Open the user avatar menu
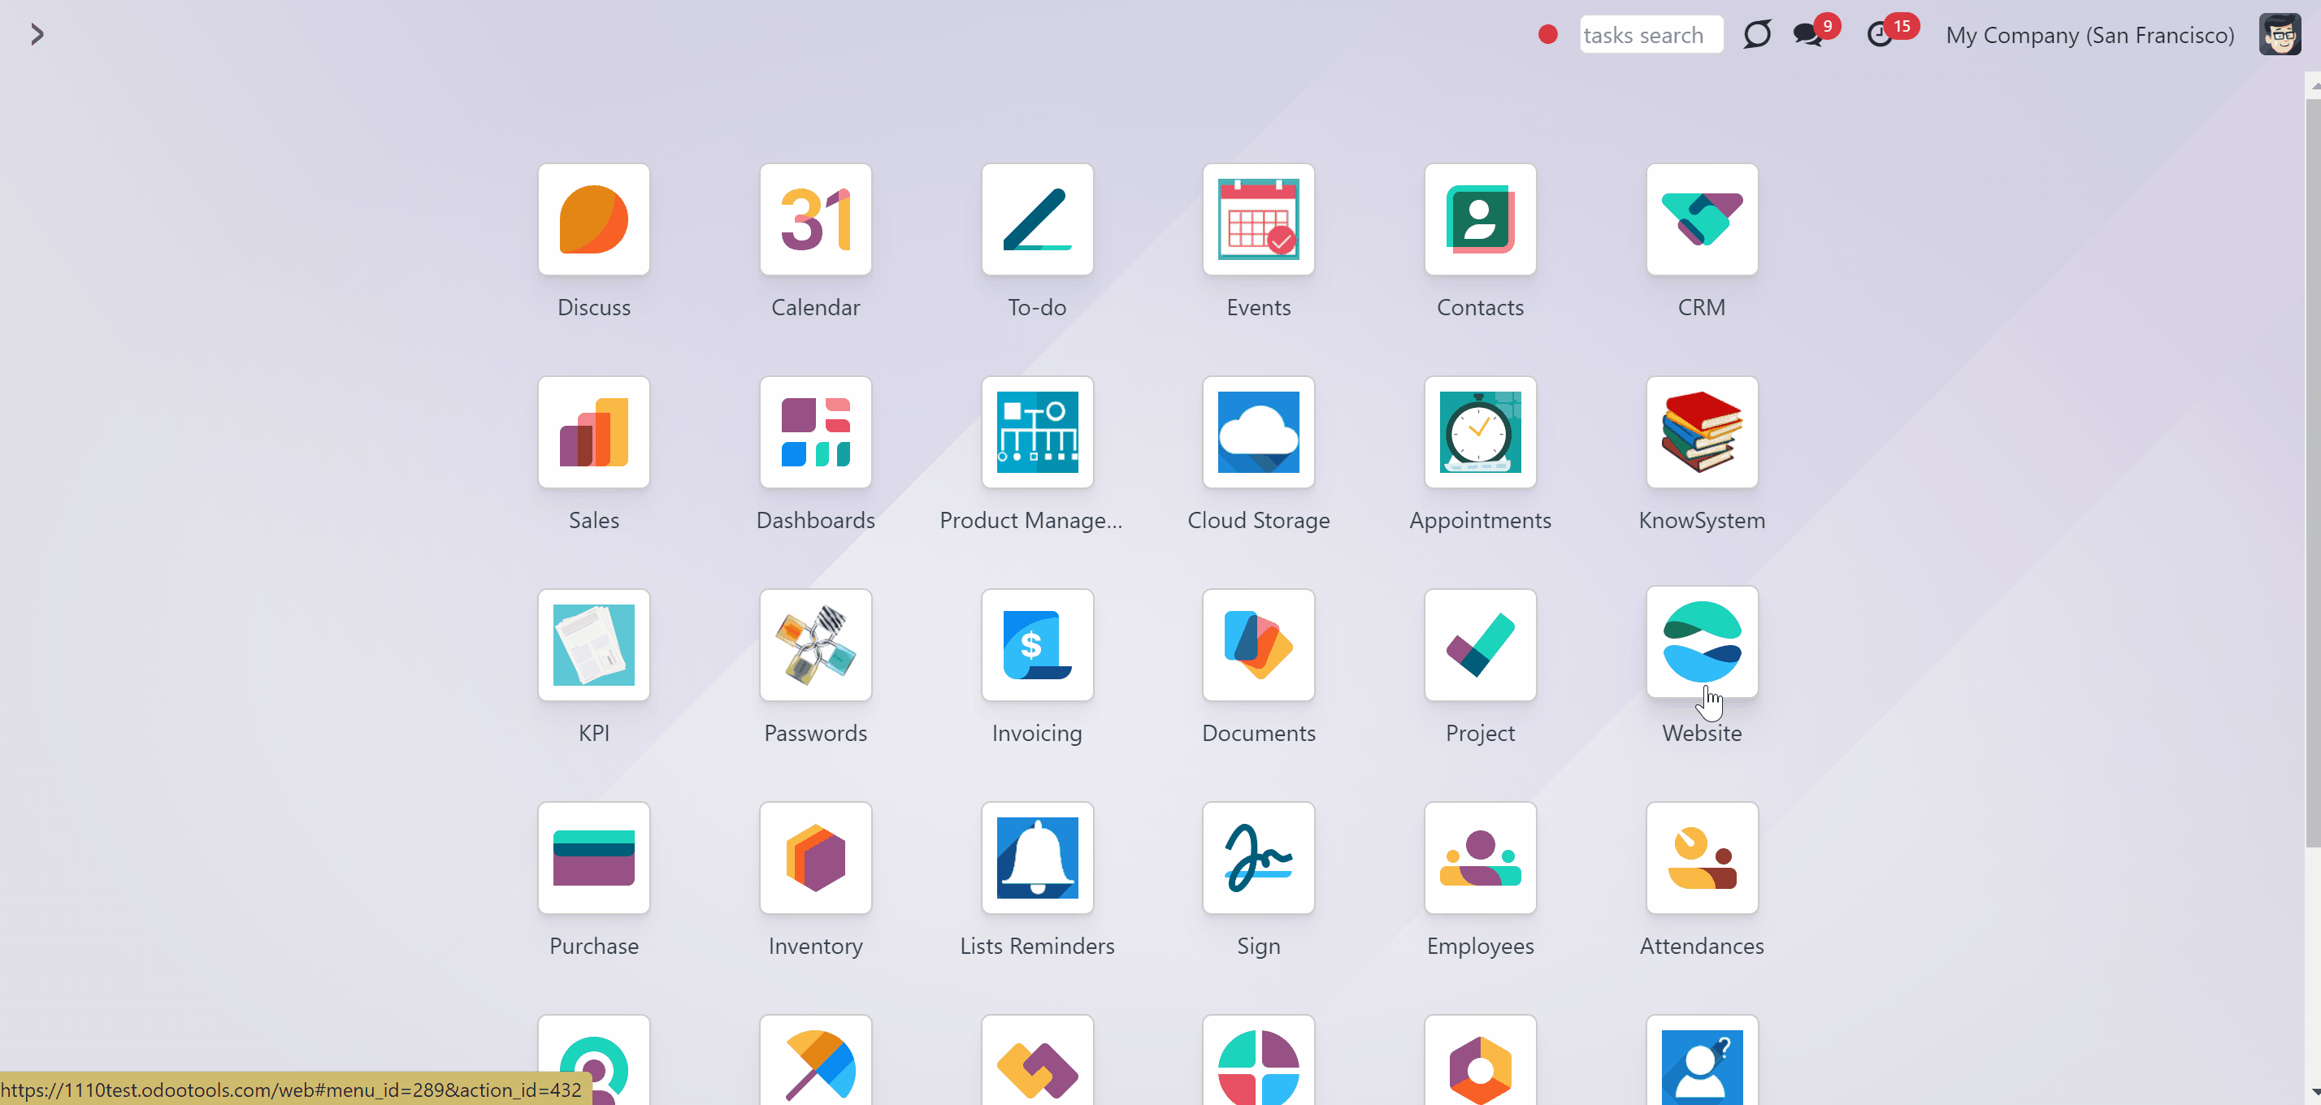This screenshot has height=1105, width=2321. point(2280,34)
